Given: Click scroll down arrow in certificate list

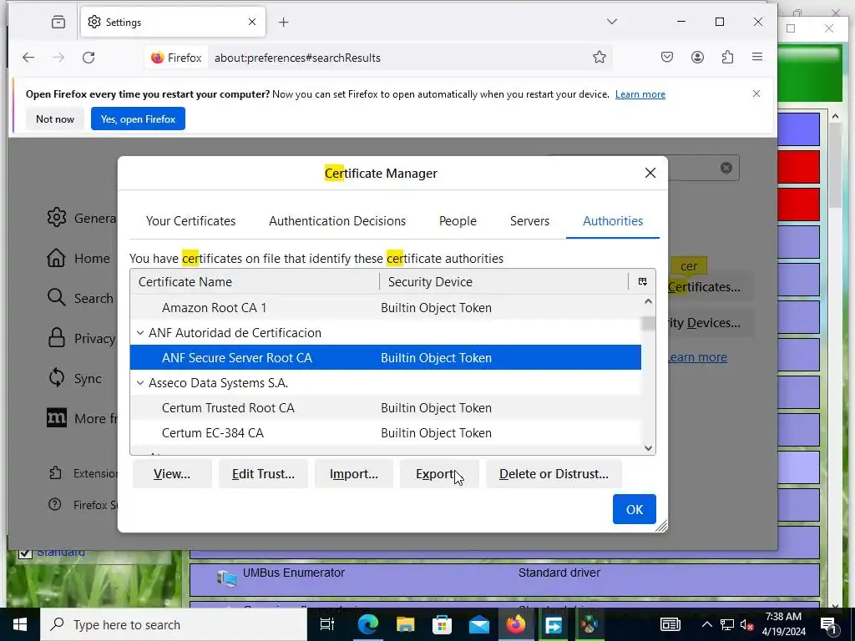Looking at the screenshot, I should pos(648,448).
